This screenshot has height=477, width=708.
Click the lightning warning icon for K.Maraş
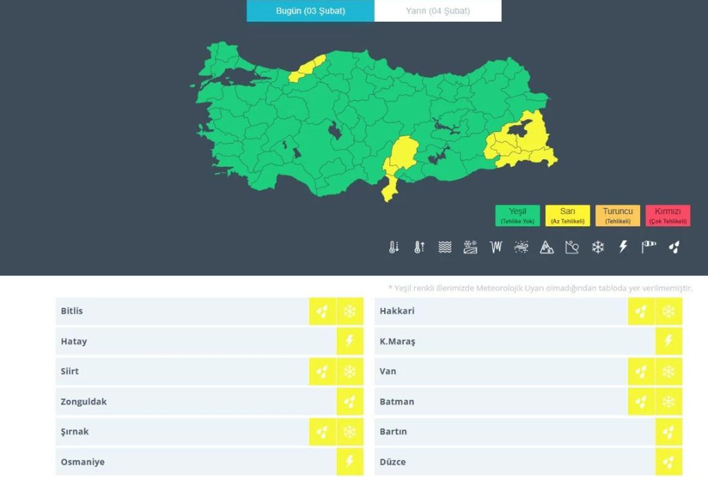668,341
